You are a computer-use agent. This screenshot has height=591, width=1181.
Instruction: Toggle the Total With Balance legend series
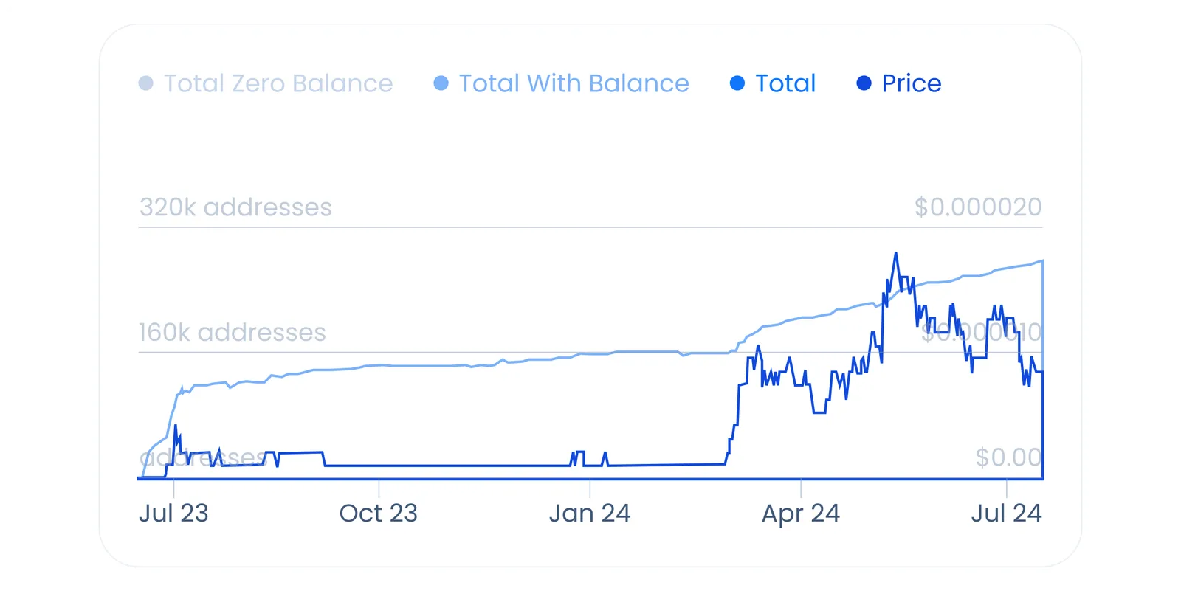[x=562, y=83]
